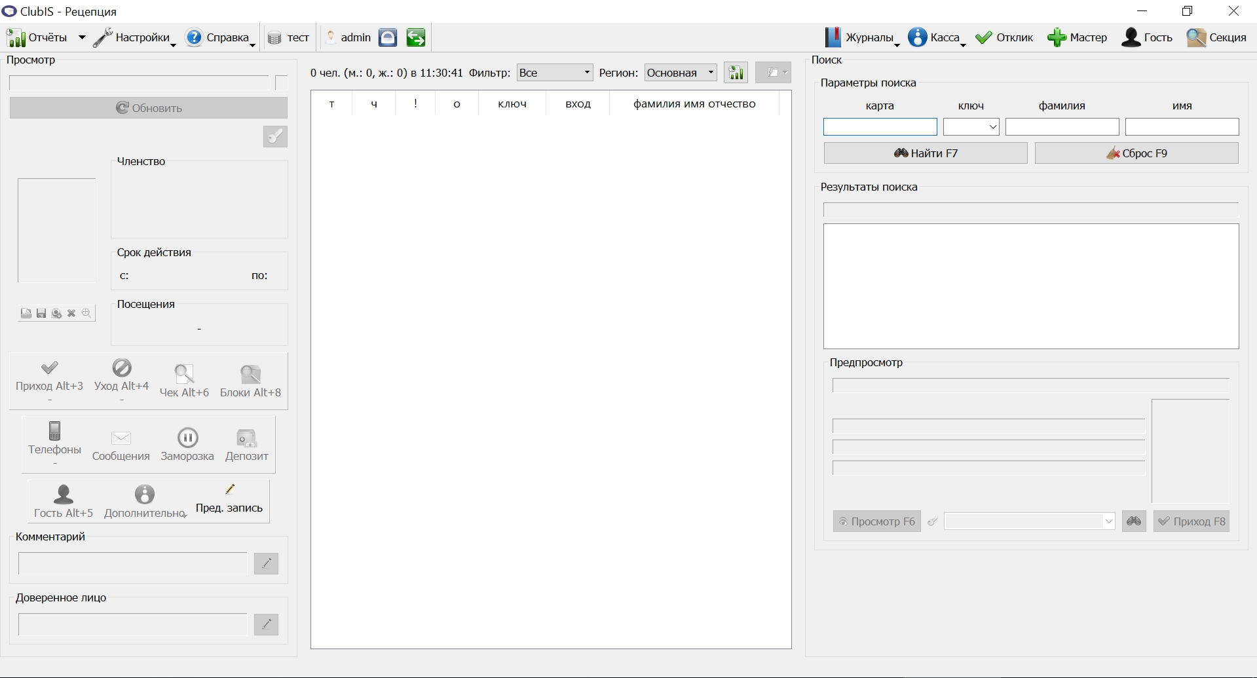Image resolution: width=1257 pixels, height=678 pixels.
Task: Click the attendance chart statistics icon
Action: coord(736,73)
